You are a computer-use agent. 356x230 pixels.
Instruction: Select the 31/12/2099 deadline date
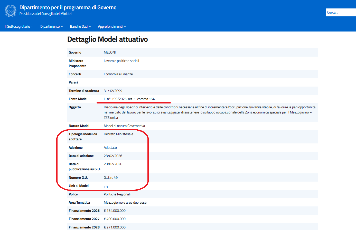pos(113,91)
